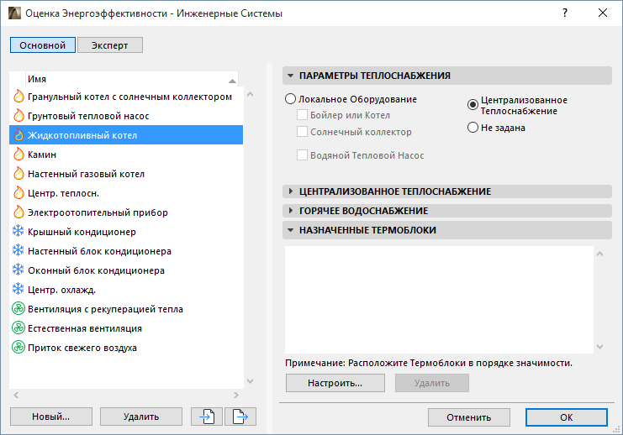Screen dimensions: 623x435
Task: Choose the Не задана radio option
Action: click(473, 128)
